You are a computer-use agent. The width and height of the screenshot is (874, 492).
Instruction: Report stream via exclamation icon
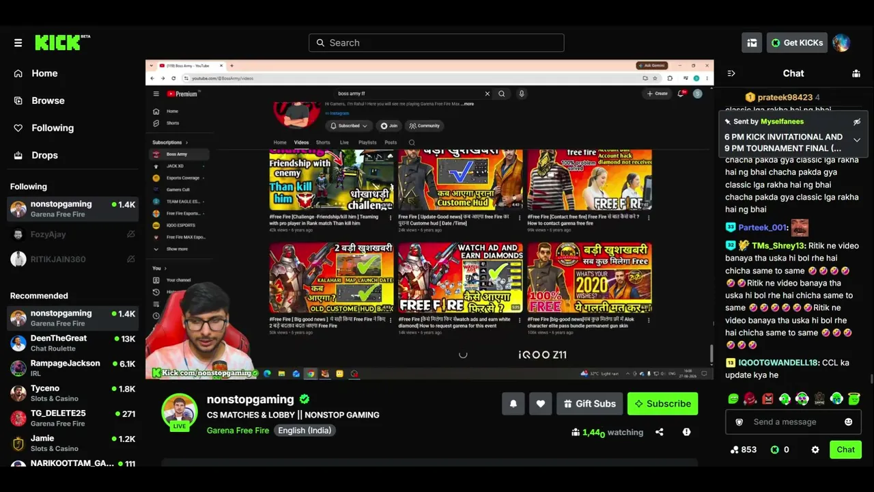point(686,432)
